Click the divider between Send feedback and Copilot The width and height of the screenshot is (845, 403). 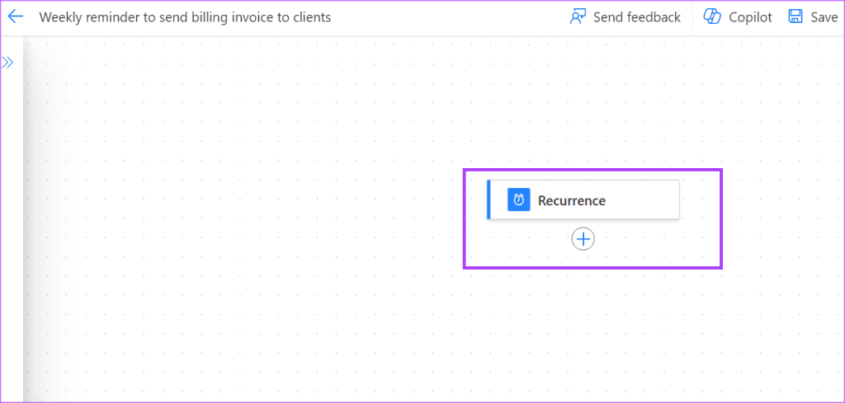coord(692,17)
